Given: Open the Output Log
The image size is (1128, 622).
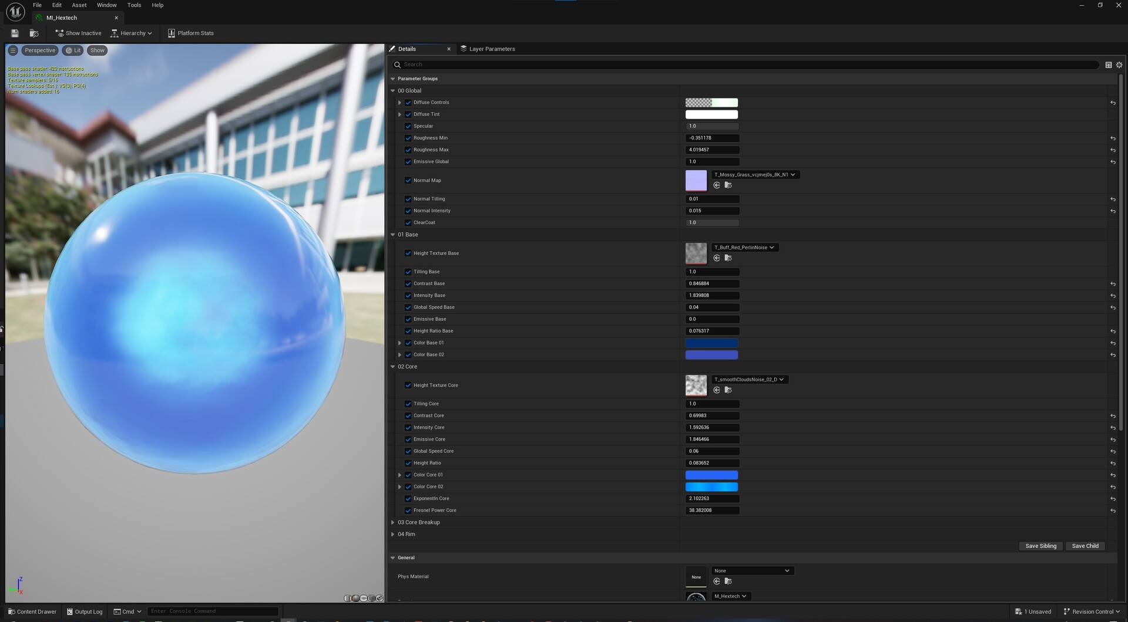Looking at the screenshot, I should (x=85, y=611).
